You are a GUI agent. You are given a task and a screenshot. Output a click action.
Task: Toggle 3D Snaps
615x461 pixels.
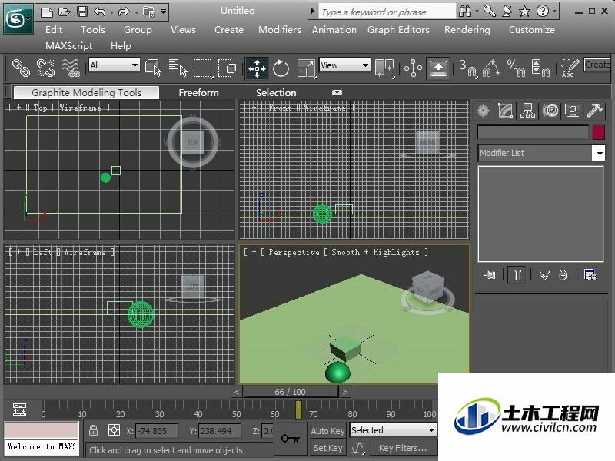[467, 68]
